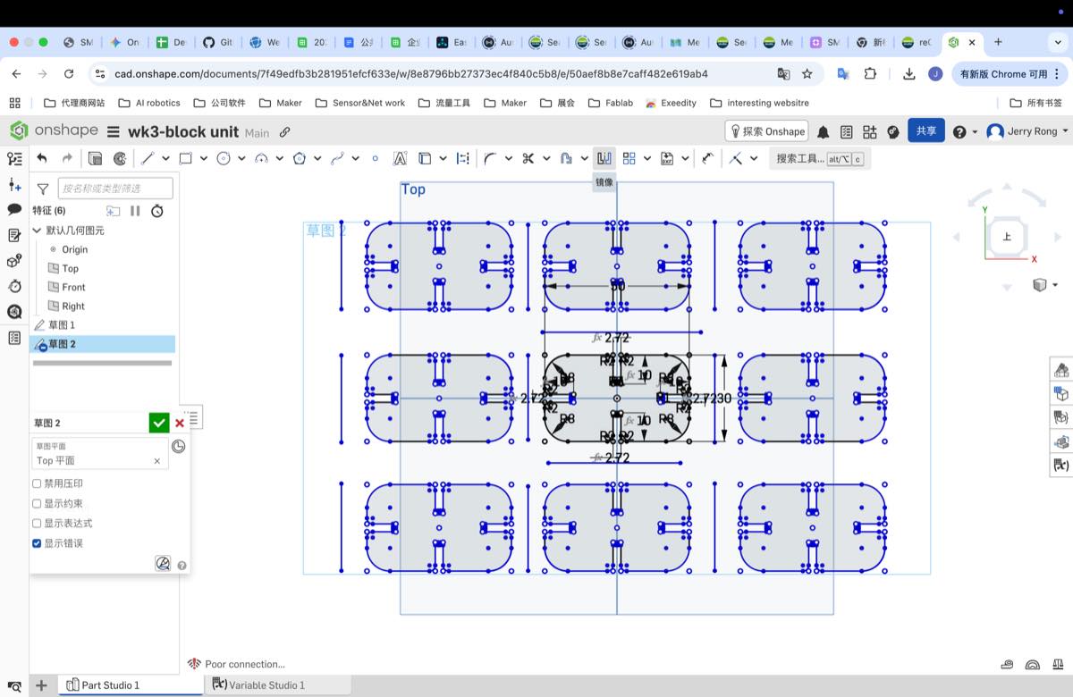1073x697 pixels.
Task: Select the Arc sketch tool
Action: point(261,158)
